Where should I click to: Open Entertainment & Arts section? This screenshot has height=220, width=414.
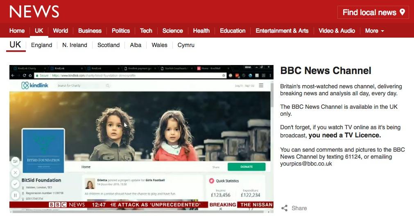pos(282,31)
